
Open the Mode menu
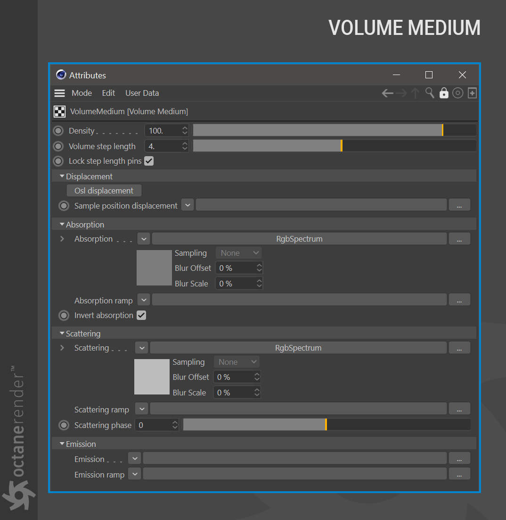click(x=82, y=93)
